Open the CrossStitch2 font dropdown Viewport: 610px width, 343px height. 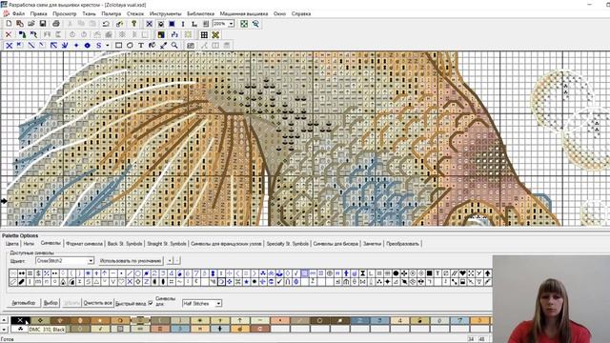91,260
